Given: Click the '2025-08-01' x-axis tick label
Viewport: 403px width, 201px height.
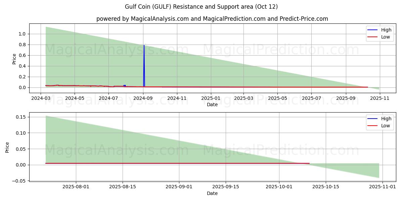Looking at the screenshot, I should pos(76,187).
